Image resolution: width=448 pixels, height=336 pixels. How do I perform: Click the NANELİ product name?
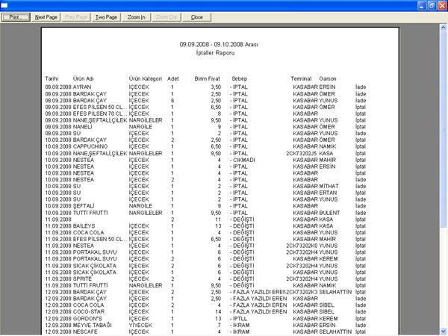click(x=82, y=127)
